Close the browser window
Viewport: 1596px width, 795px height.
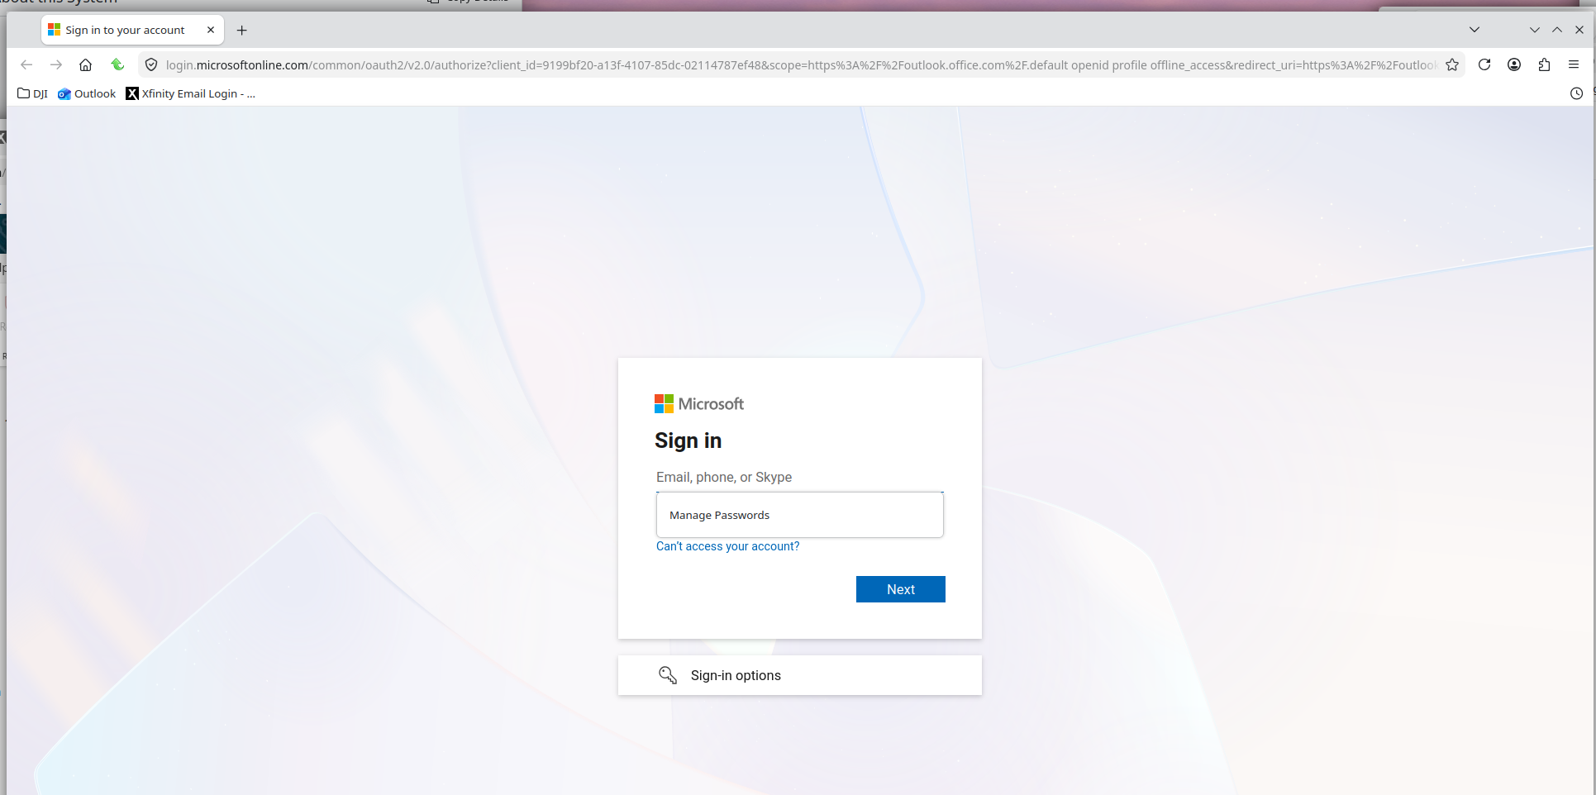[x=1579, y=30]
